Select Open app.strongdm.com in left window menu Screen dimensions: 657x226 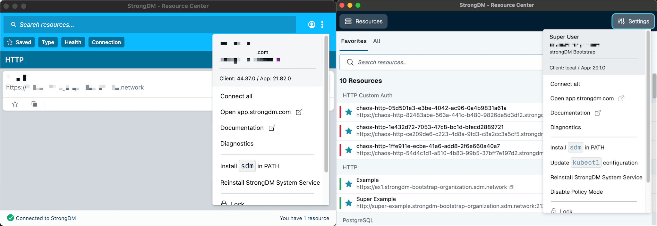[256, 112]
